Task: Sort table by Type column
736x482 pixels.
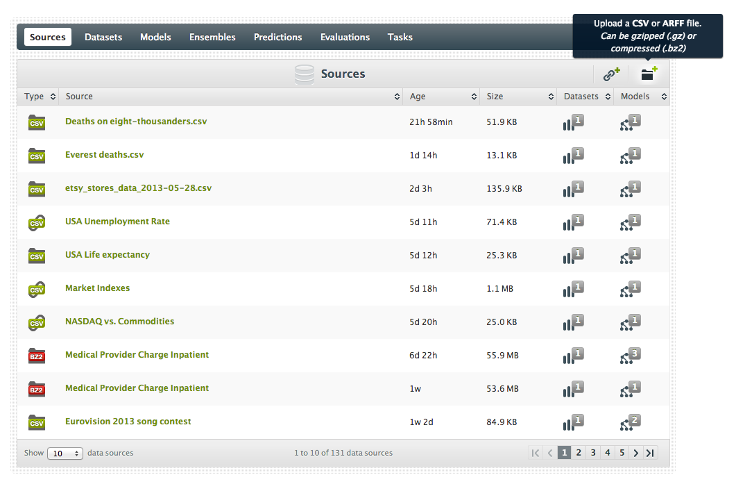Action: tap(39, 97)
